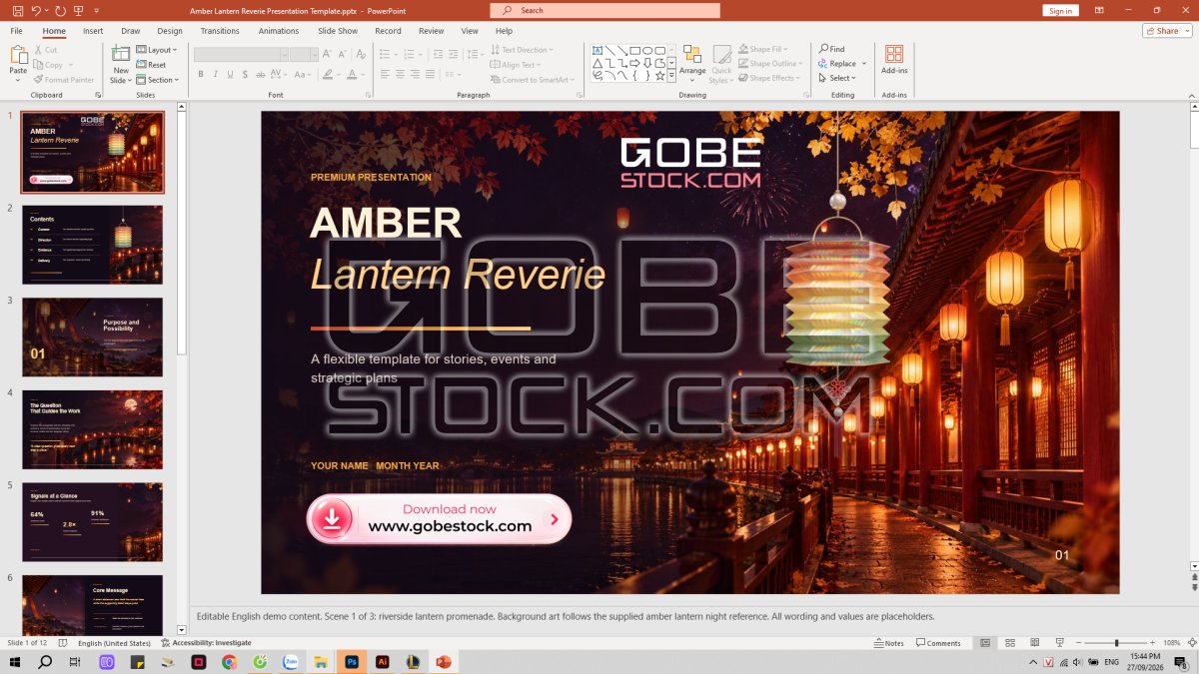Open the font name combo box
Screen dimensions: 1199x674
click(x=241, y=54)
